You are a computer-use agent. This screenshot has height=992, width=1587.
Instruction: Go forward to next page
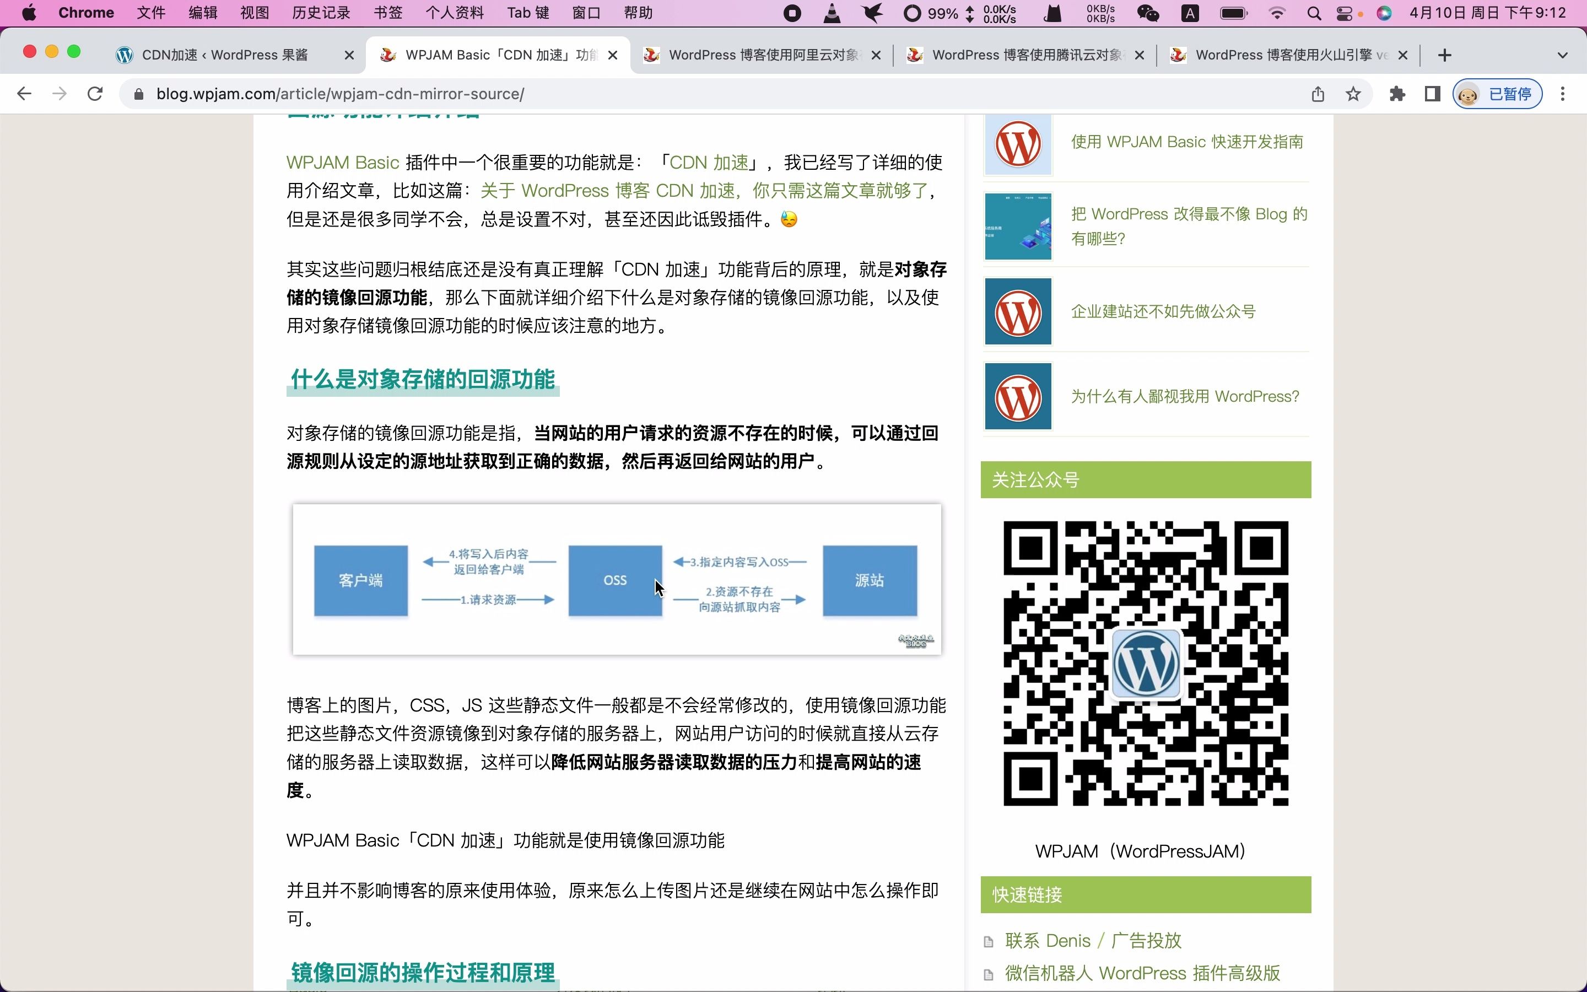click(60, 94)
